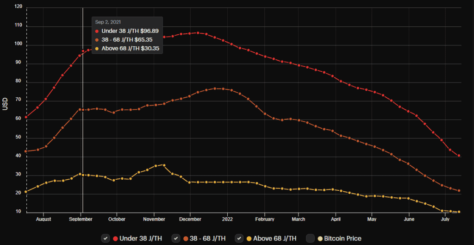Uncheck the 38 - 68 J/TH checkbox
This screenshot has width=474, height=245.
tap(175, 238)
